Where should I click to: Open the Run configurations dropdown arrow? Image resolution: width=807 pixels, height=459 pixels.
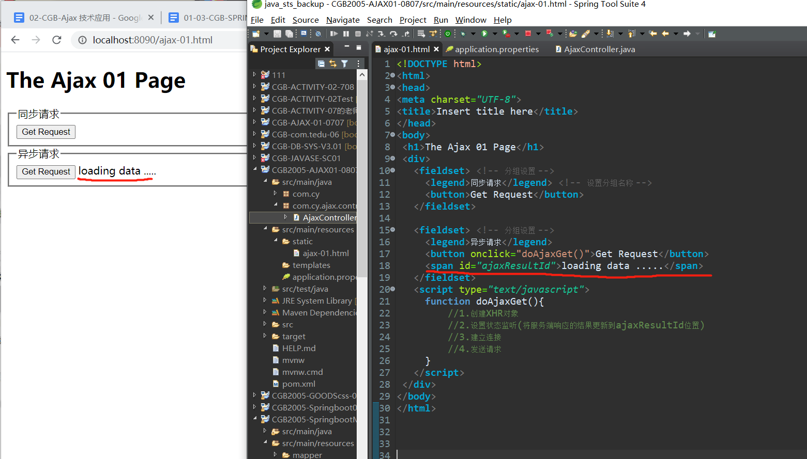[x=494, y=34]
